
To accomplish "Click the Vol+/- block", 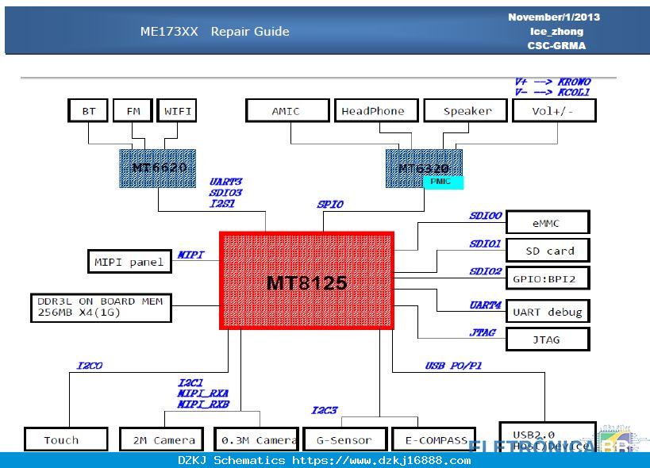I will [x=554, y=110].
